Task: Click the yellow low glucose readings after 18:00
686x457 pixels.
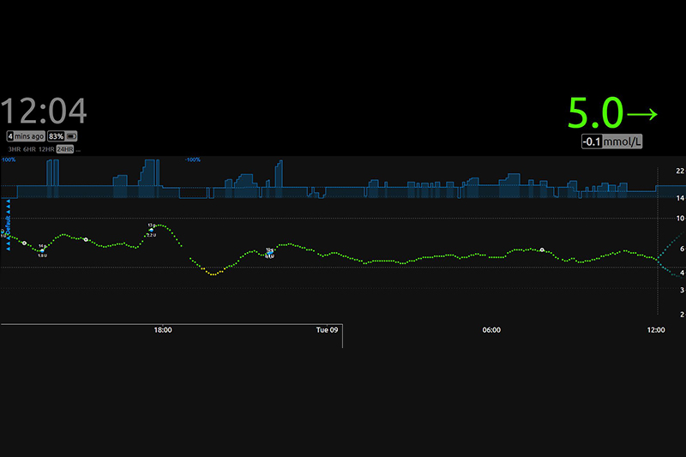Action: (213, 273)
